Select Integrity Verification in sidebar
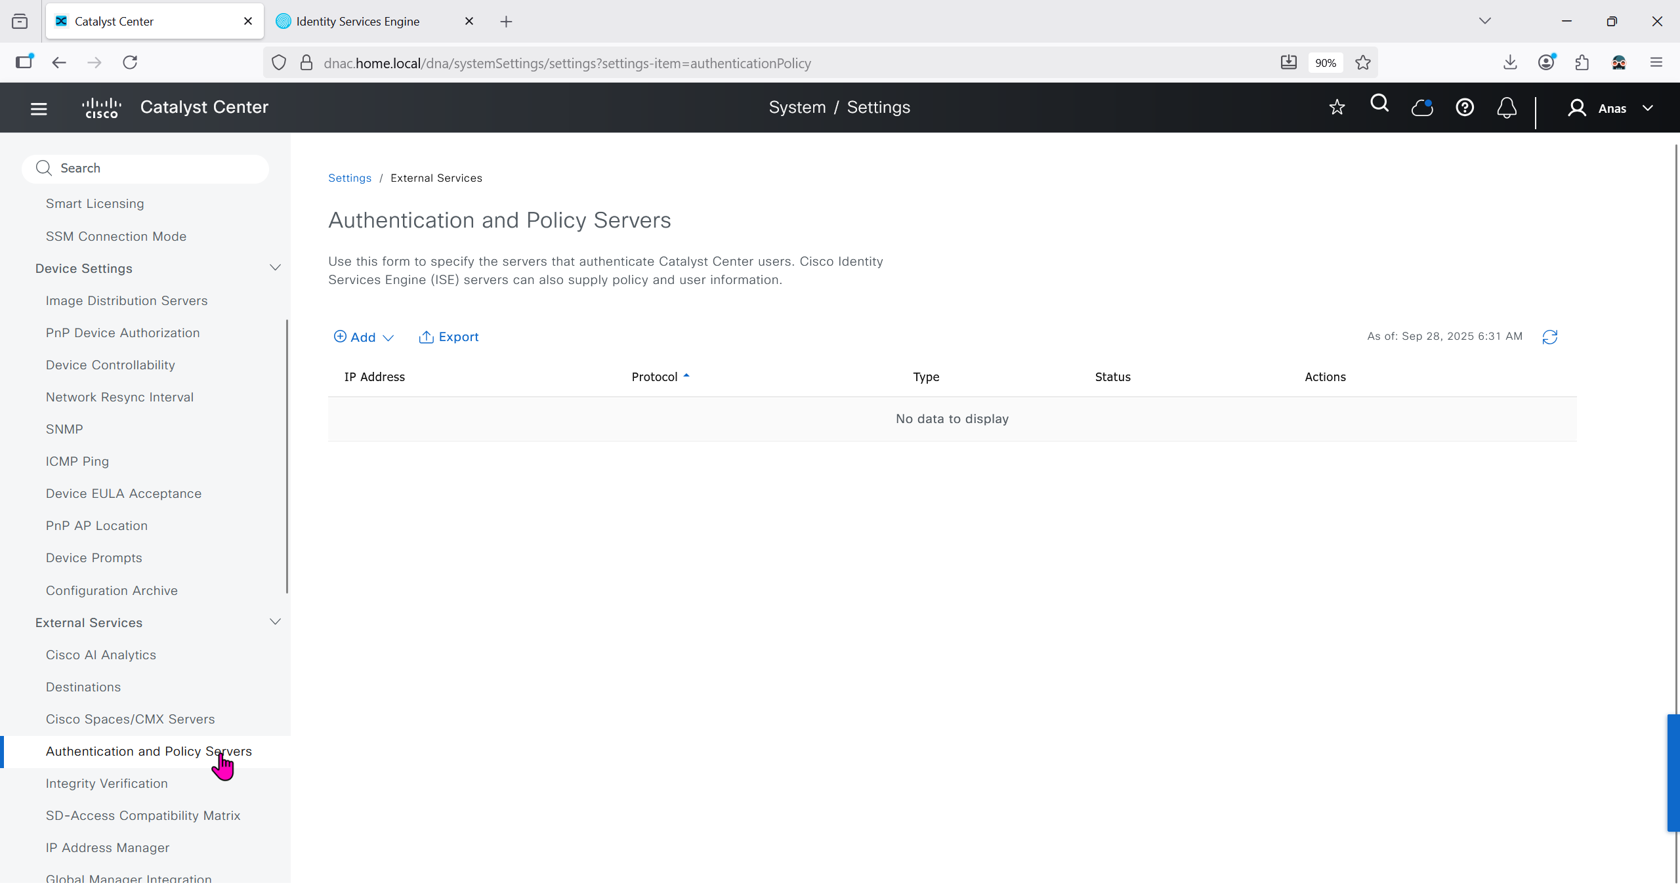The height and width of the screenshot is (896, 1680). coord(107,783)
